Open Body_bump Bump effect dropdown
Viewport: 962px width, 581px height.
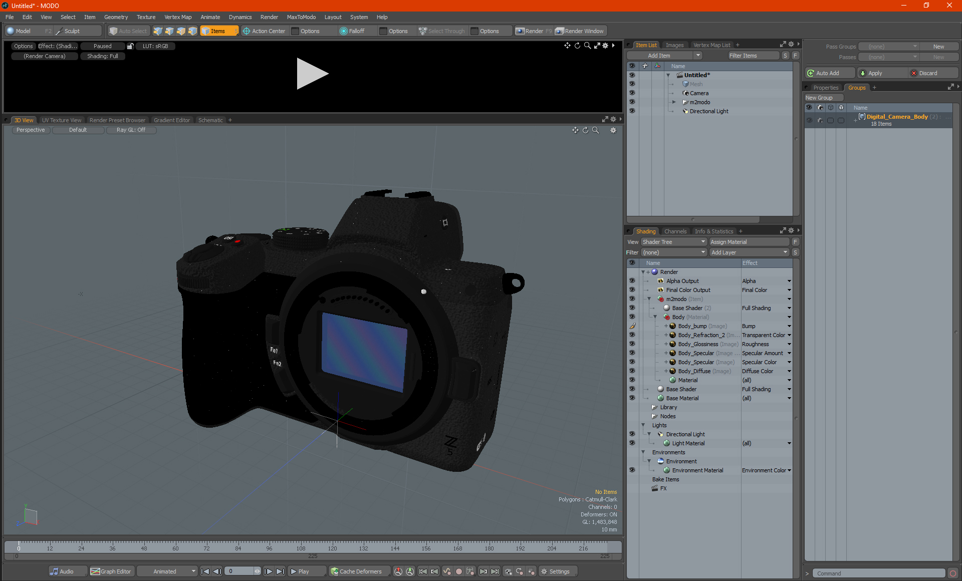point(789,326)
